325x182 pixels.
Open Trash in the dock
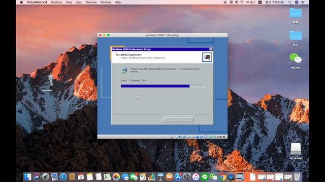(297, 177)
